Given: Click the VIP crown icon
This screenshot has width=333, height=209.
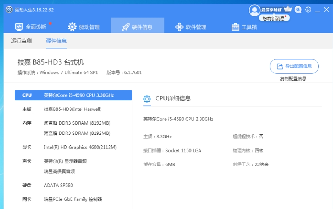Looking at the screenshot, I should coord(288,9).
